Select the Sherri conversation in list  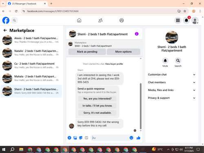31,91
